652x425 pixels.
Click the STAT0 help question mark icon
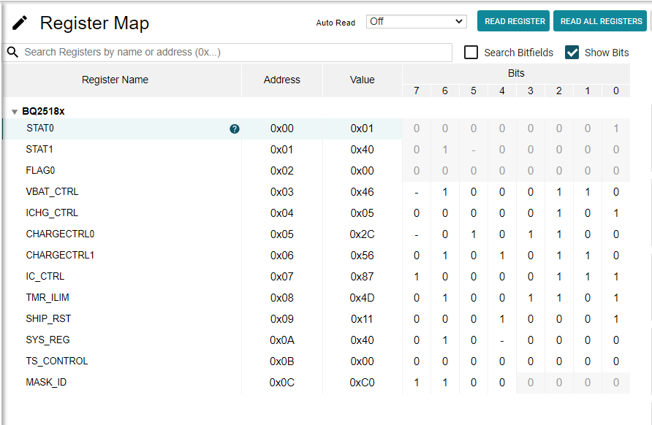[235, 129]
